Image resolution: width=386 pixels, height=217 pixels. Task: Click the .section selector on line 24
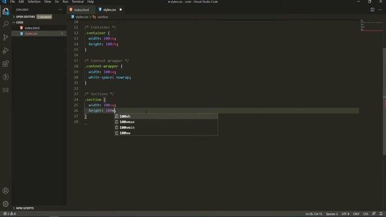pyautogui.click(x=93, y=99)
